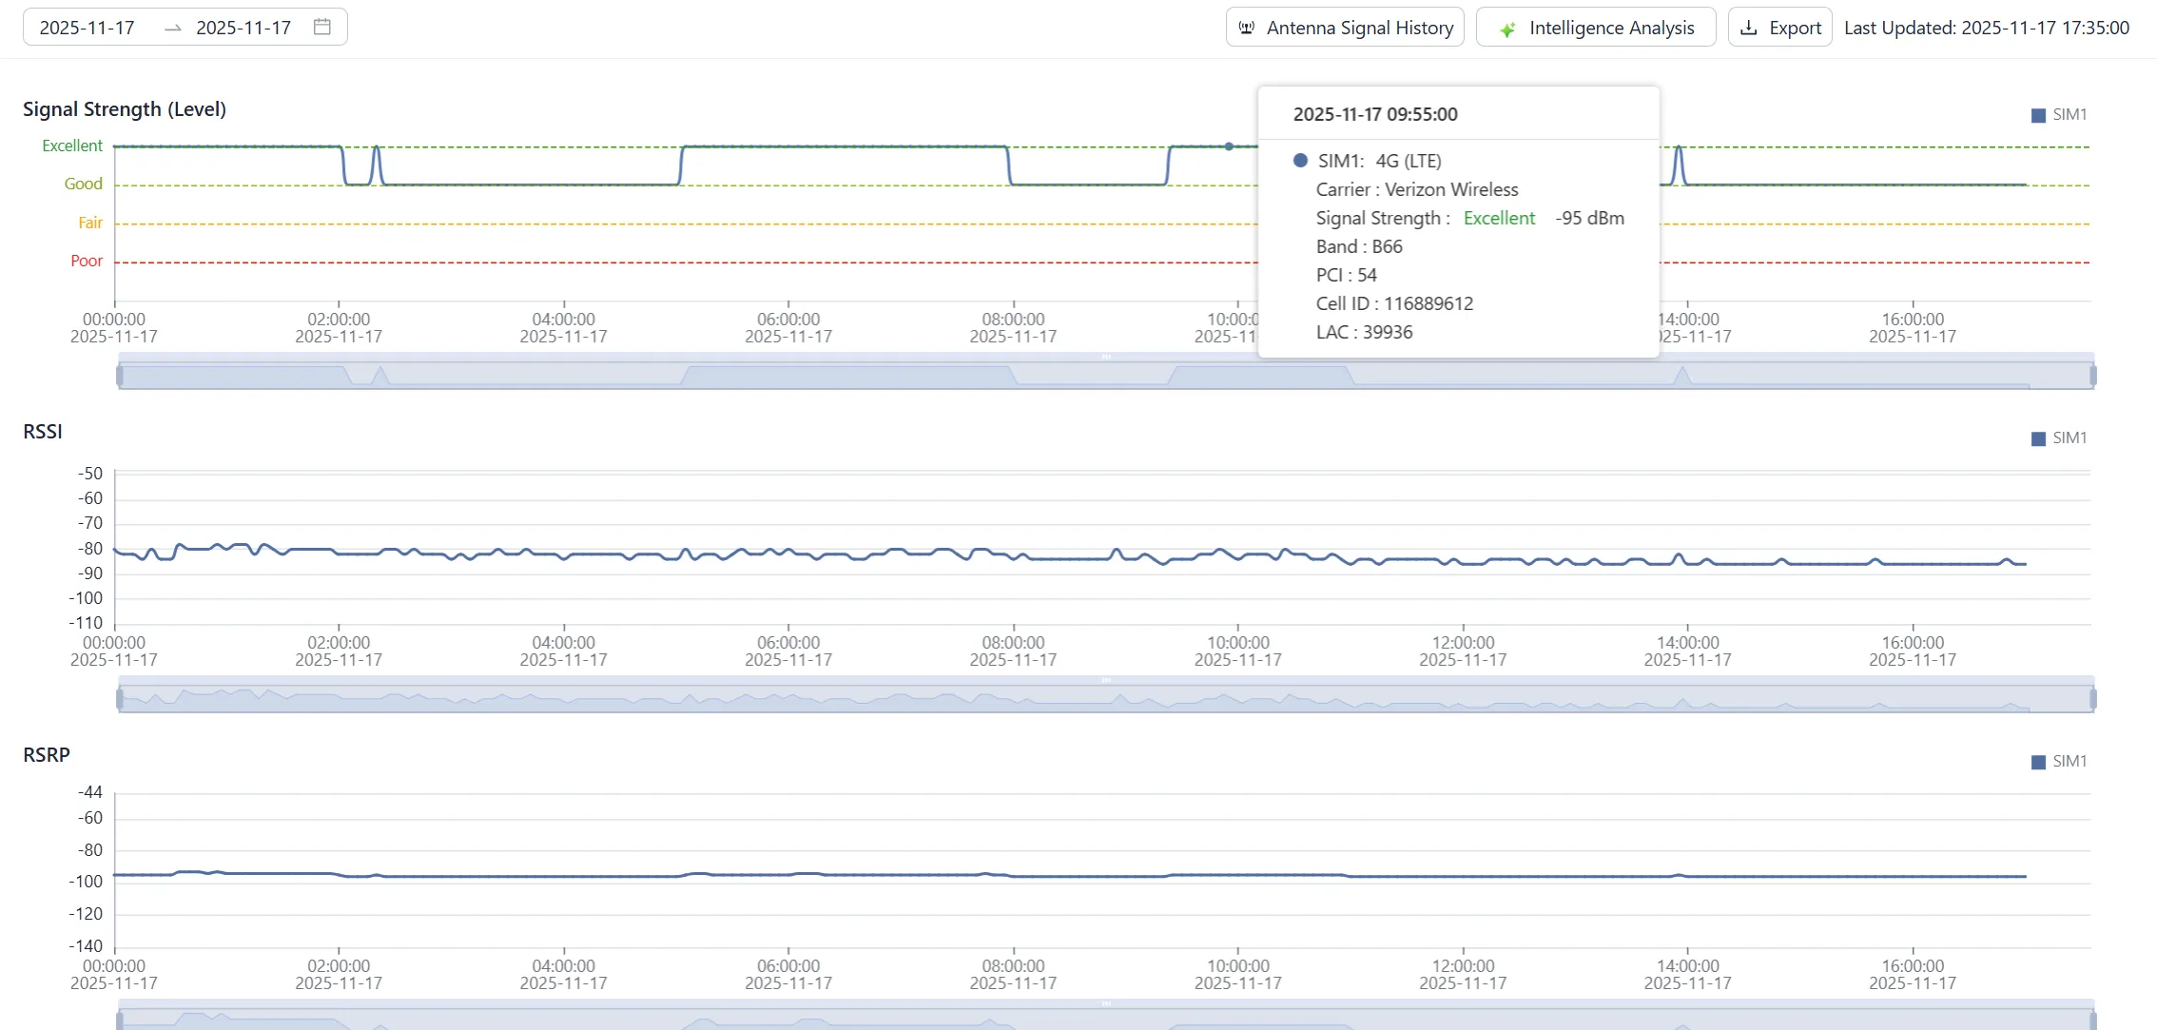Click the tooltip header 2025-11-17 09:55:00

click(x=1375, y=114)
